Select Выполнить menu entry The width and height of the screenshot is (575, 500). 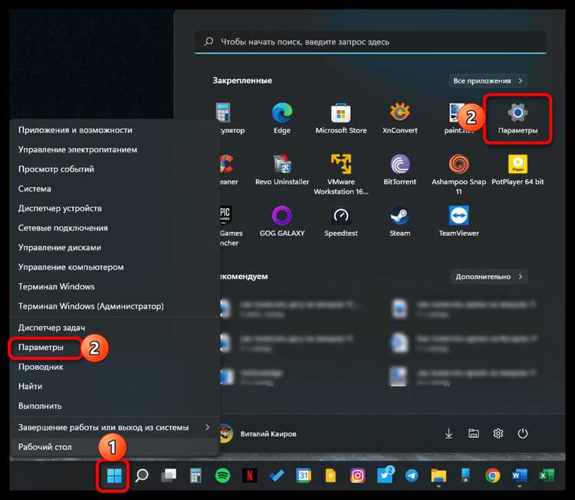point(114,406)
